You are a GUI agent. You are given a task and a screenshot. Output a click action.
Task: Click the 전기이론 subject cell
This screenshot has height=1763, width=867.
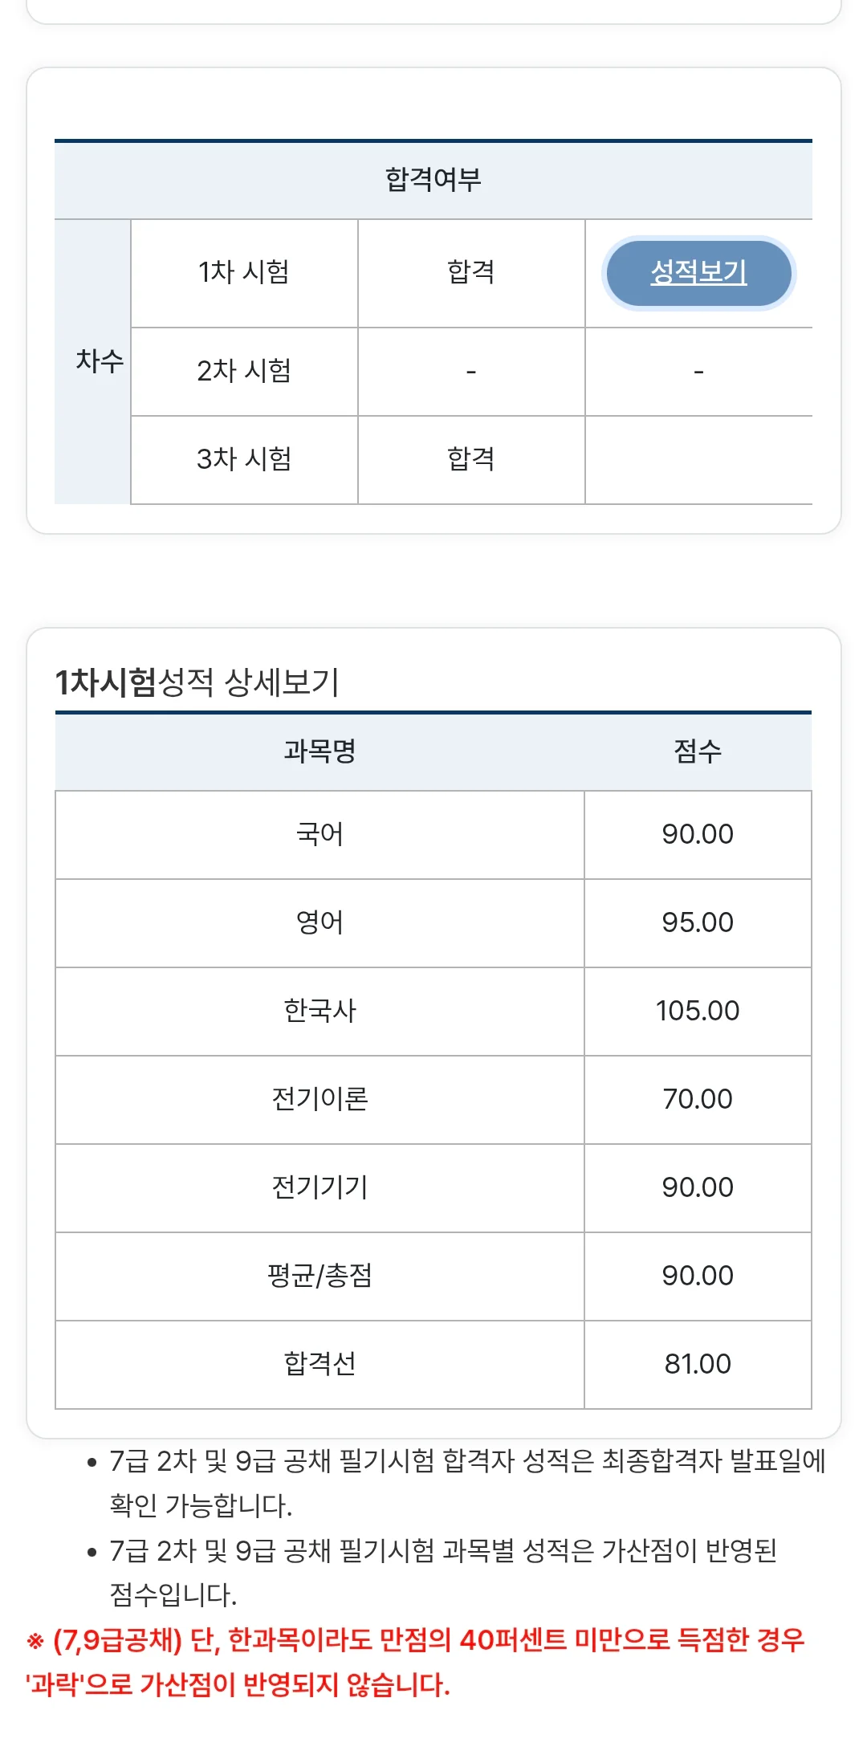pos(320,1100)
